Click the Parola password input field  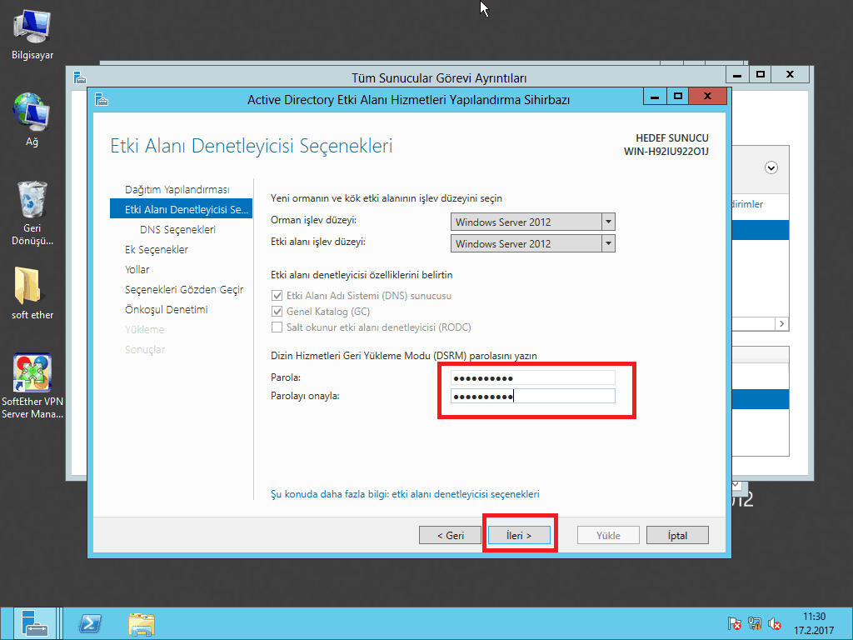[532, 377]
